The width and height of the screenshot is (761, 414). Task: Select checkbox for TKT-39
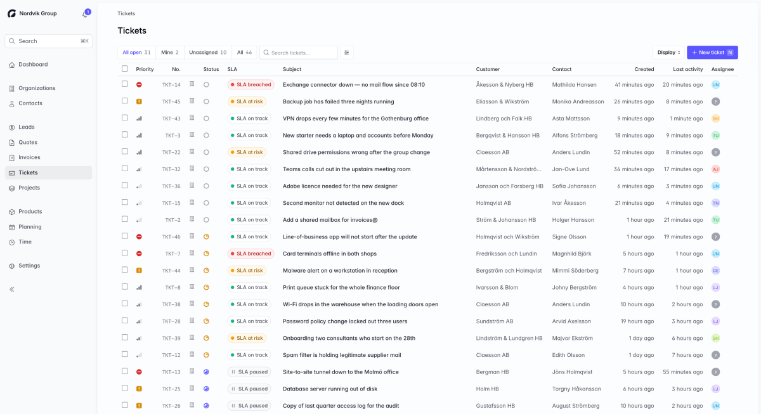[125, 337]
